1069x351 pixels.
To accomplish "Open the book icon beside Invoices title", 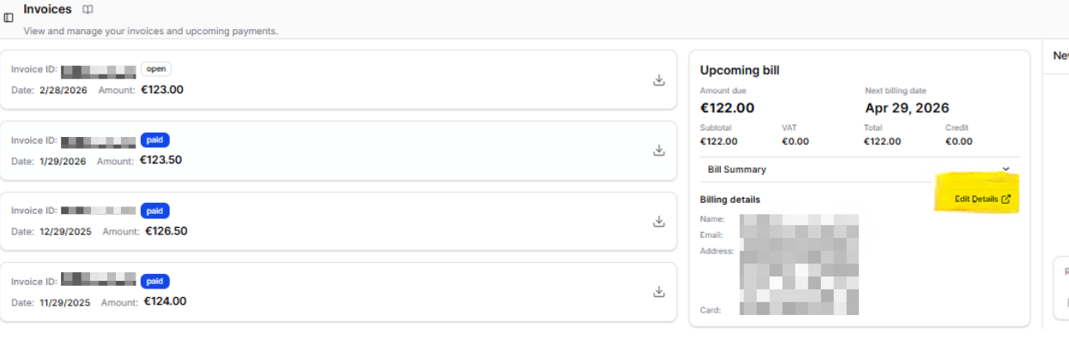I will [x=88, y=9].
